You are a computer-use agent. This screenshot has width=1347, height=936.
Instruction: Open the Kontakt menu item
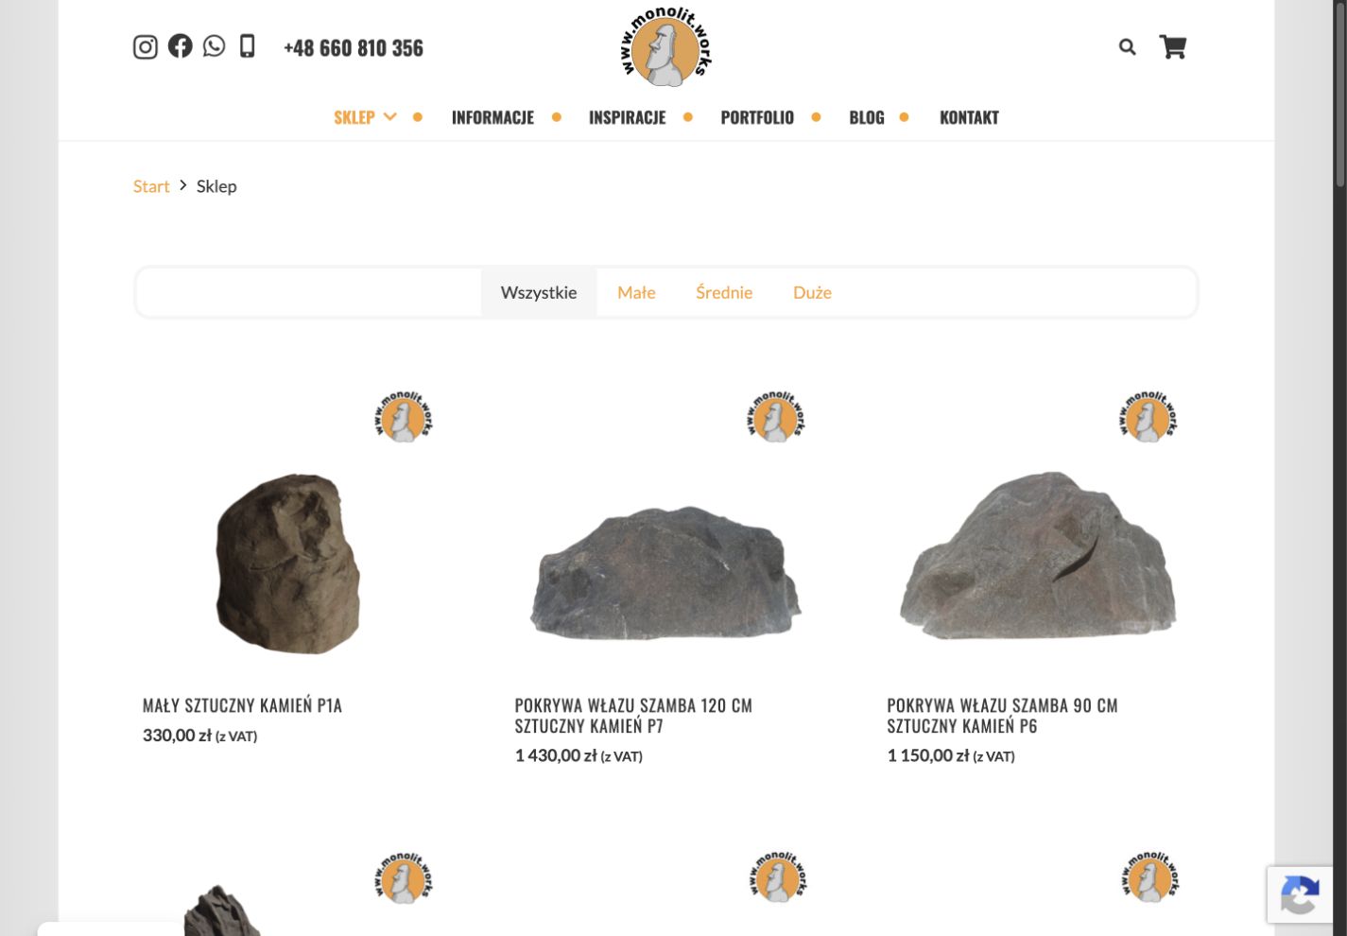969,117
